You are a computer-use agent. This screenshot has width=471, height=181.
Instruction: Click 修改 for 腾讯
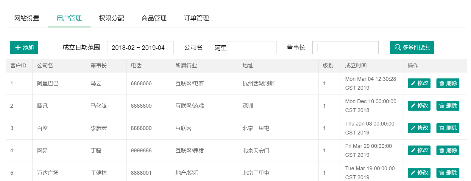419,106
